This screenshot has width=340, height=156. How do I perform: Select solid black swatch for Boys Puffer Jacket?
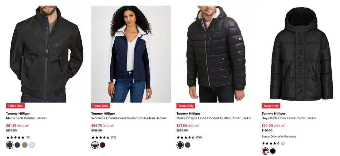coord(273,151)
